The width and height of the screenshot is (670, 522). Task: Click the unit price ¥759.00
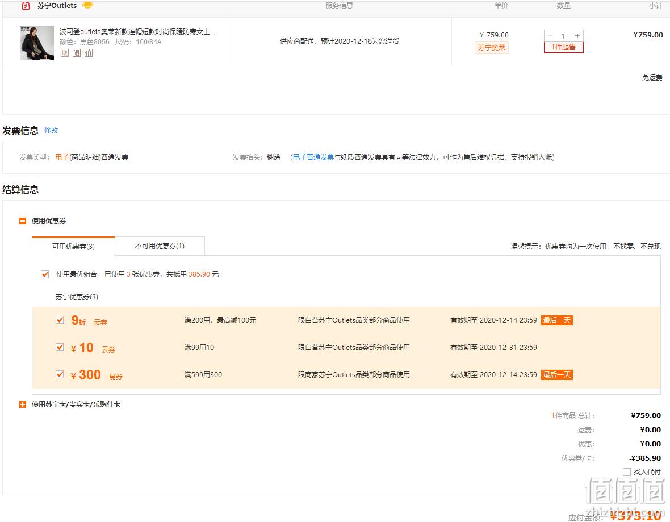pos(494,35)
